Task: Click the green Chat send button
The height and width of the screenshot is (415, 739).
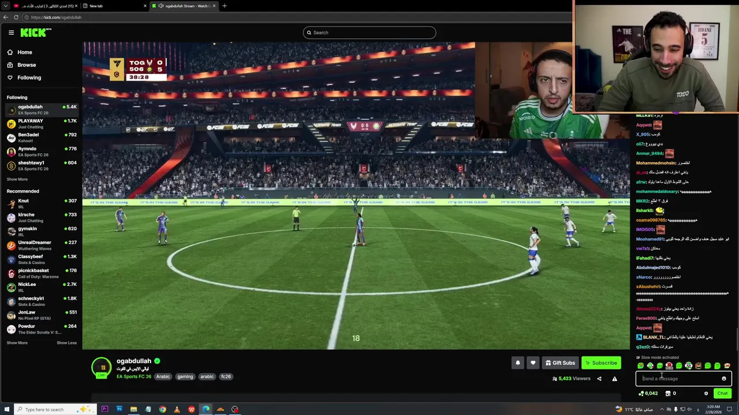Action: click(x=722, y=393)
